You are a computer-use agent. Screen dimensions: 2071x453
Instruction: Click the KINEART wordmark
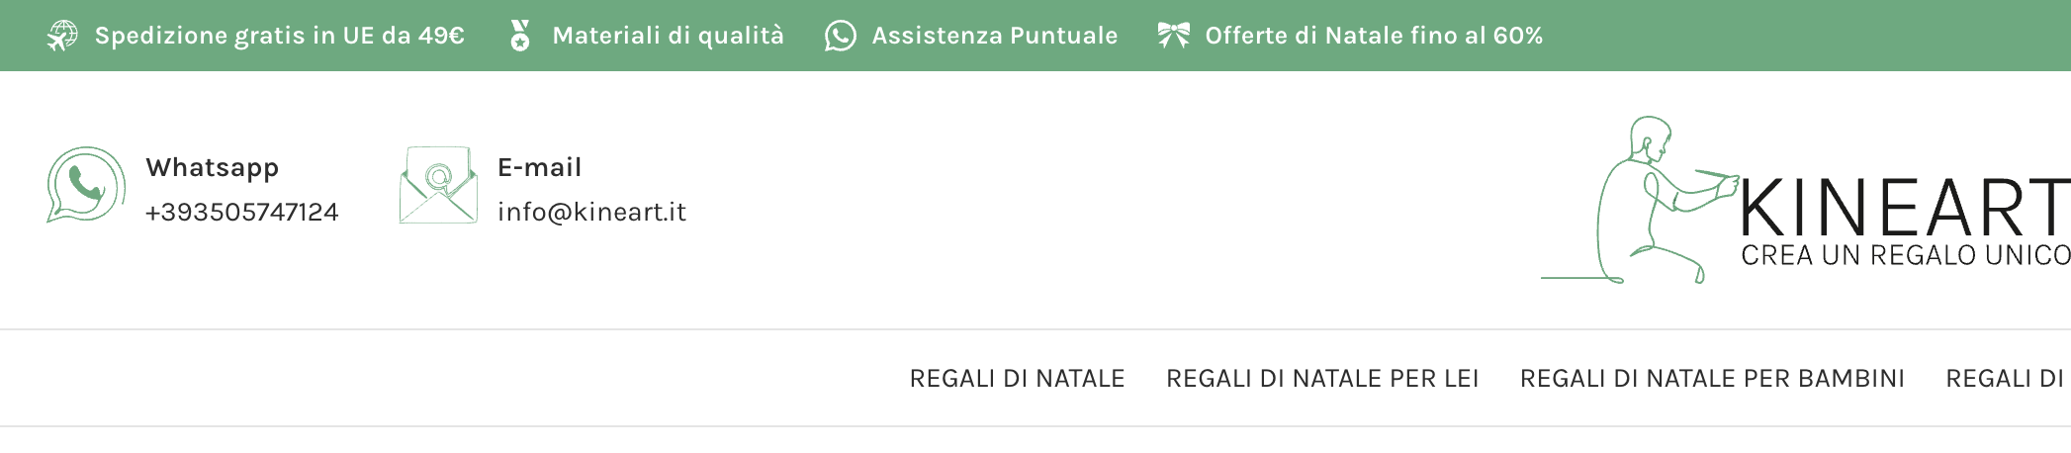1904,208
